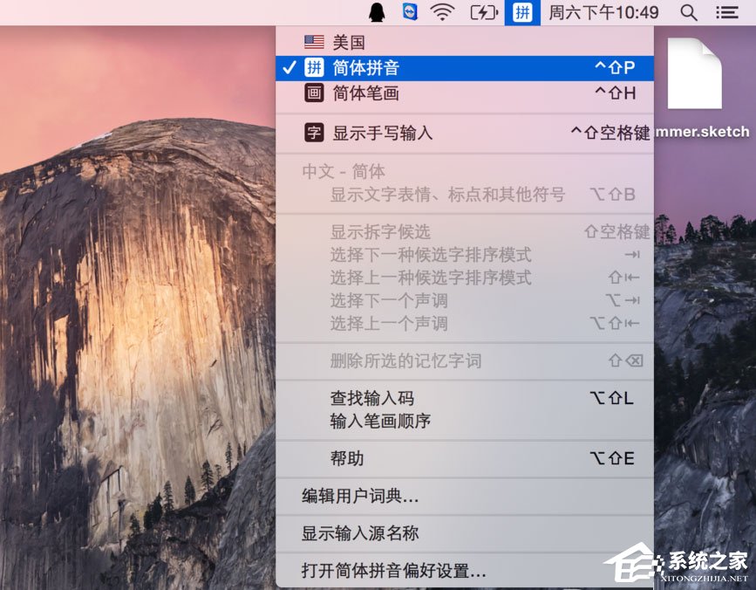Click the Wi-Fi status icon
This screenshot has width=756, height=590.
tap(443, 12)
